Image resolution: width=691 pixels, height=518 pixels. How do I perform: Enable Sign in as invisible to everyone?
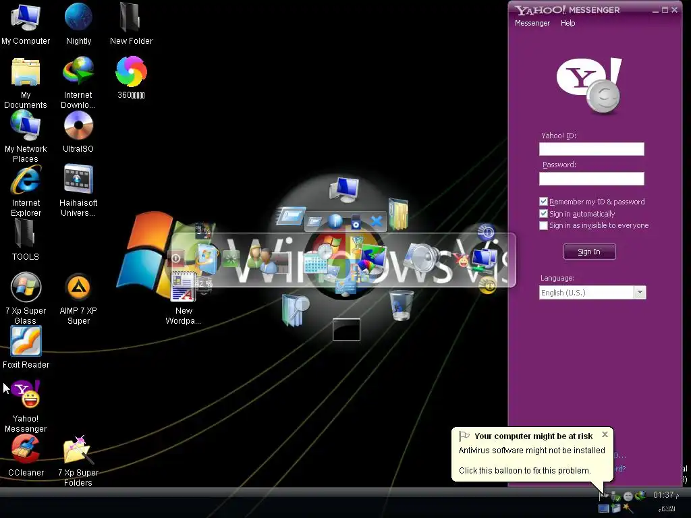[543, 225]
